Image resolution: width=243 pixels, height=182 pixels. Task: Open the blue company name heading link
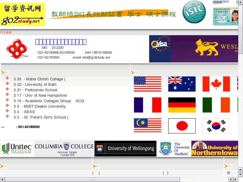[x=61, y=42]
